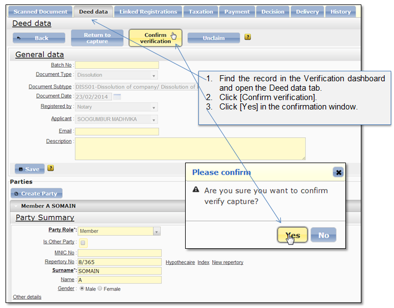The height and width of the screenshot is (308, 394).
Task: Confirm with Yes in the dialog
Action: [x=292, y=235]
